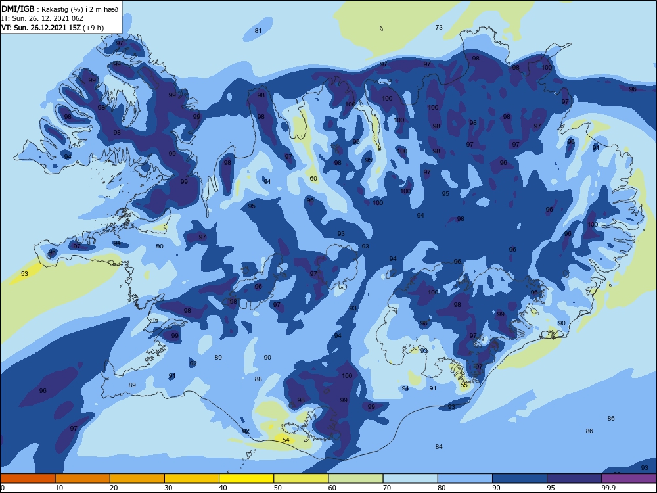The height and width of the screenshot is (493, 657).
Task: Click the legend scale label 70
Action: 387,488
